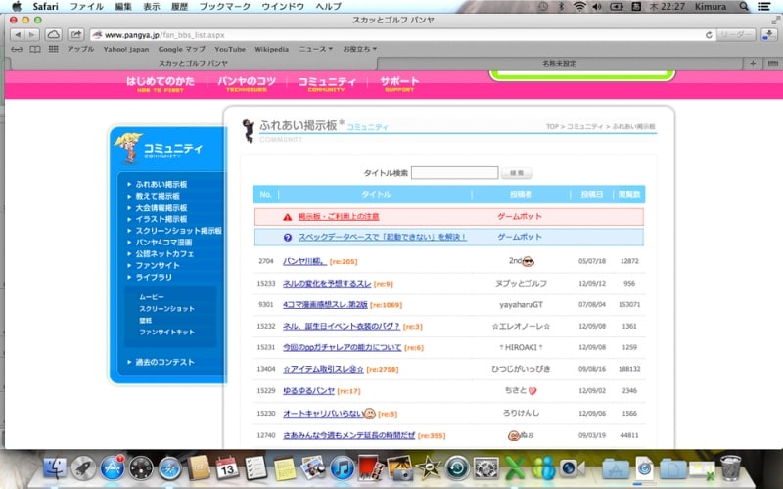
Task: Open the Calendar app in the Dock
Action: click(228, 468)
